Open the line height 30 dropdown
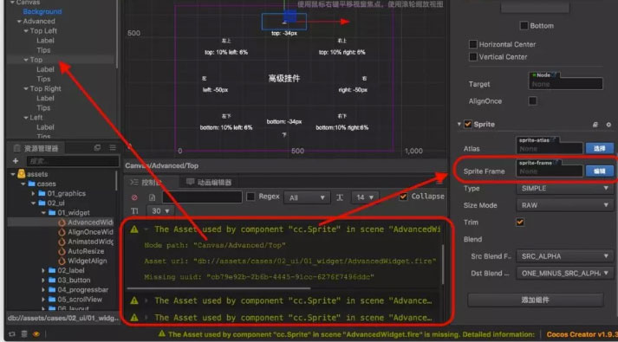This screenshot has height=342, width=618. tap(160, 211)
